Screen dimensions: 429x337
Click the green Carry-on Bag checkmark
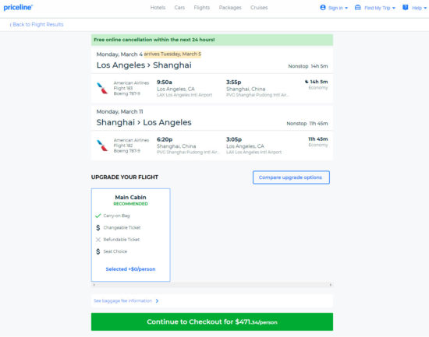point(98,216)
